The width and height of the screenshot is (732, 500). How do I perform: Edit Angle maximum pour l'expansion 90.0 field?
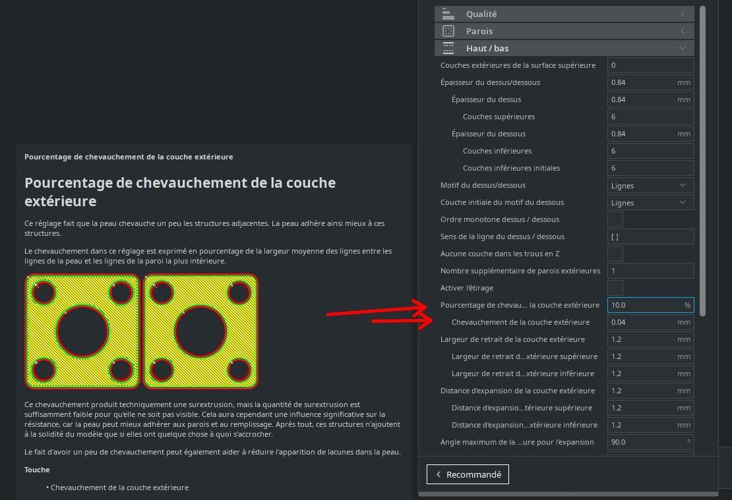point(650,442)
